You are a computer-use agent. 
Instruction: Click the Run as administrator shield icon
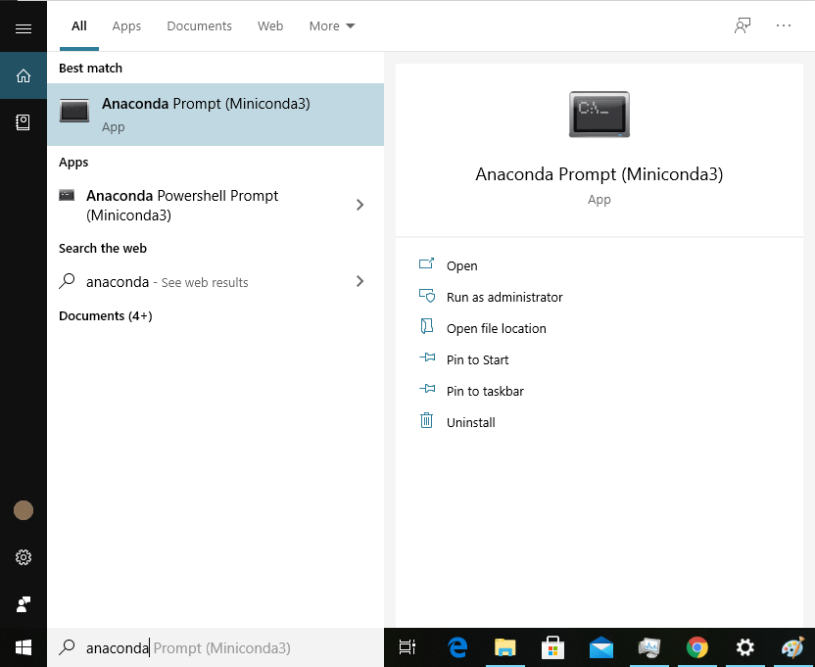427,296
